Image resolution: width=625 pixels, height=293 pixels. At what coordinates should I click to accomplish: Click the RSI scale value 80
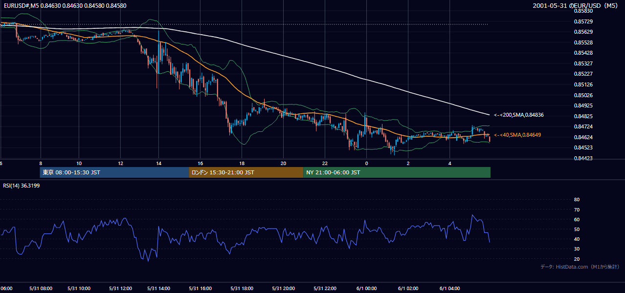[x=577, y=200]
